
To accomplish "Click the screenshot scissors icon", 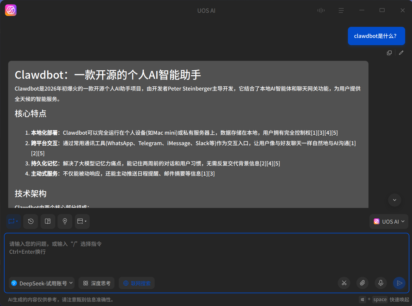I will tap(344, 283).
